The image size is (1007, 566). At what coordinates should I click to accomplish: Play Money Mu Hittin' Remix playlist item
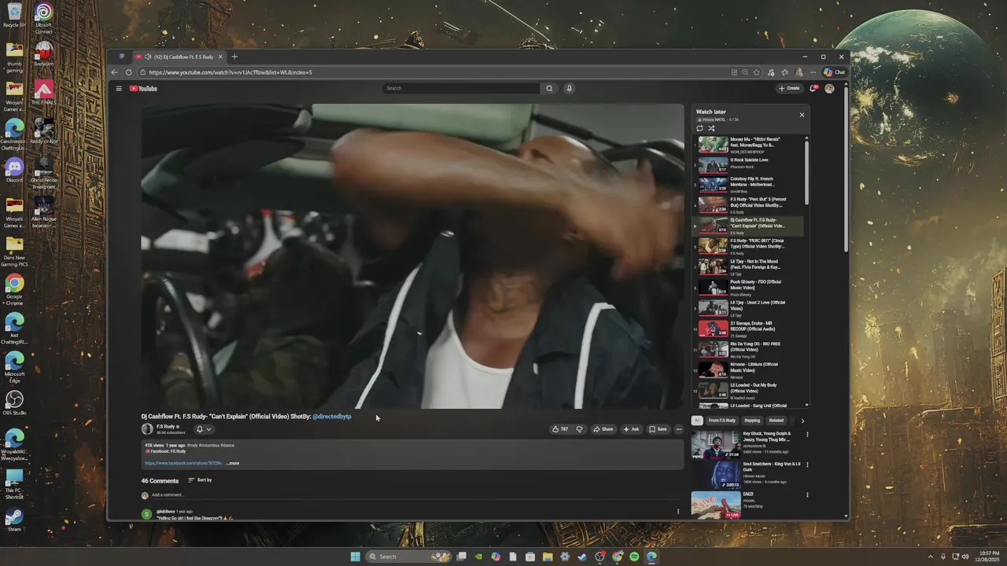pyautogui.click(x=748, y=145)
